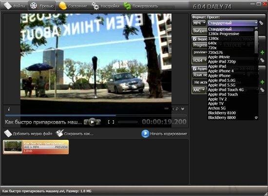Screen dimensions: 268x196
Task: Click the blue Начать кодирование play icon
Action: click(145, 134)
